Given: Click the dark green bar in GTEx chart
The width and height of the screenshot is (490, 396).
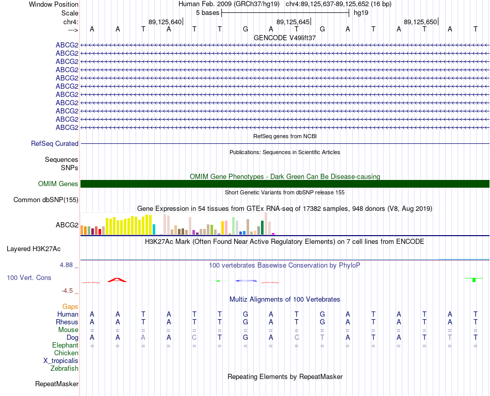Looking at the screenshot, I should (262, 228).
